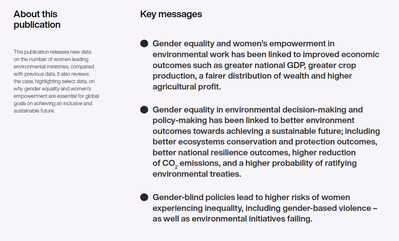Click the 'About this publication' heading
The width and height of the screenshot is (399, 241).
point(37,19)
